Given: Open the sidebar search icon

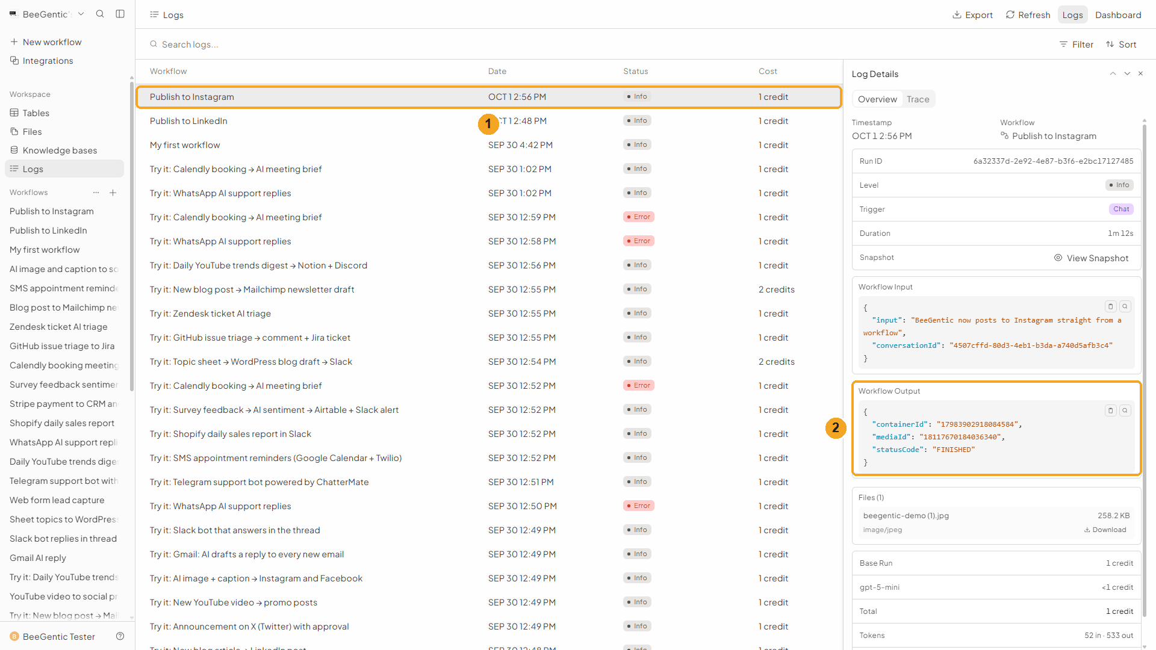Looking at the screenshot, I should click(x=100, y=14).
